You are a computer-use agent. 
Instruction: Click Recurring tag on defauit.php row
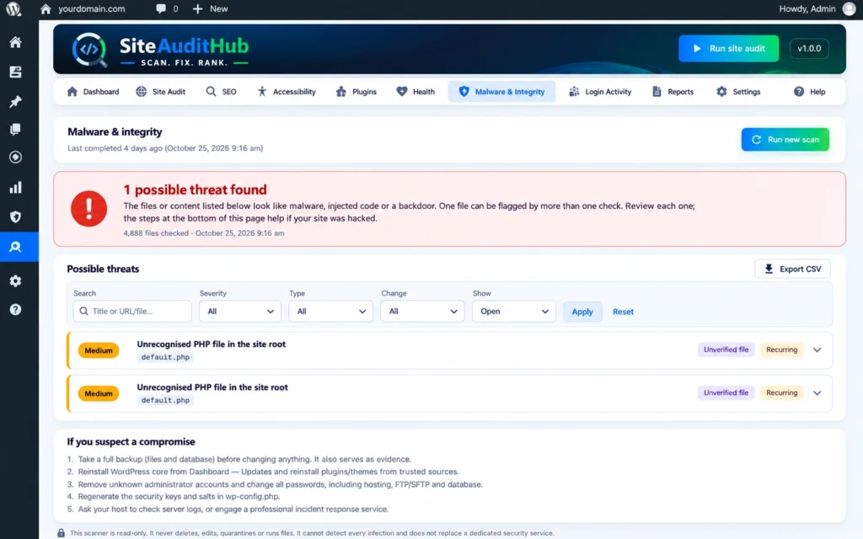[x=781, y=350]
